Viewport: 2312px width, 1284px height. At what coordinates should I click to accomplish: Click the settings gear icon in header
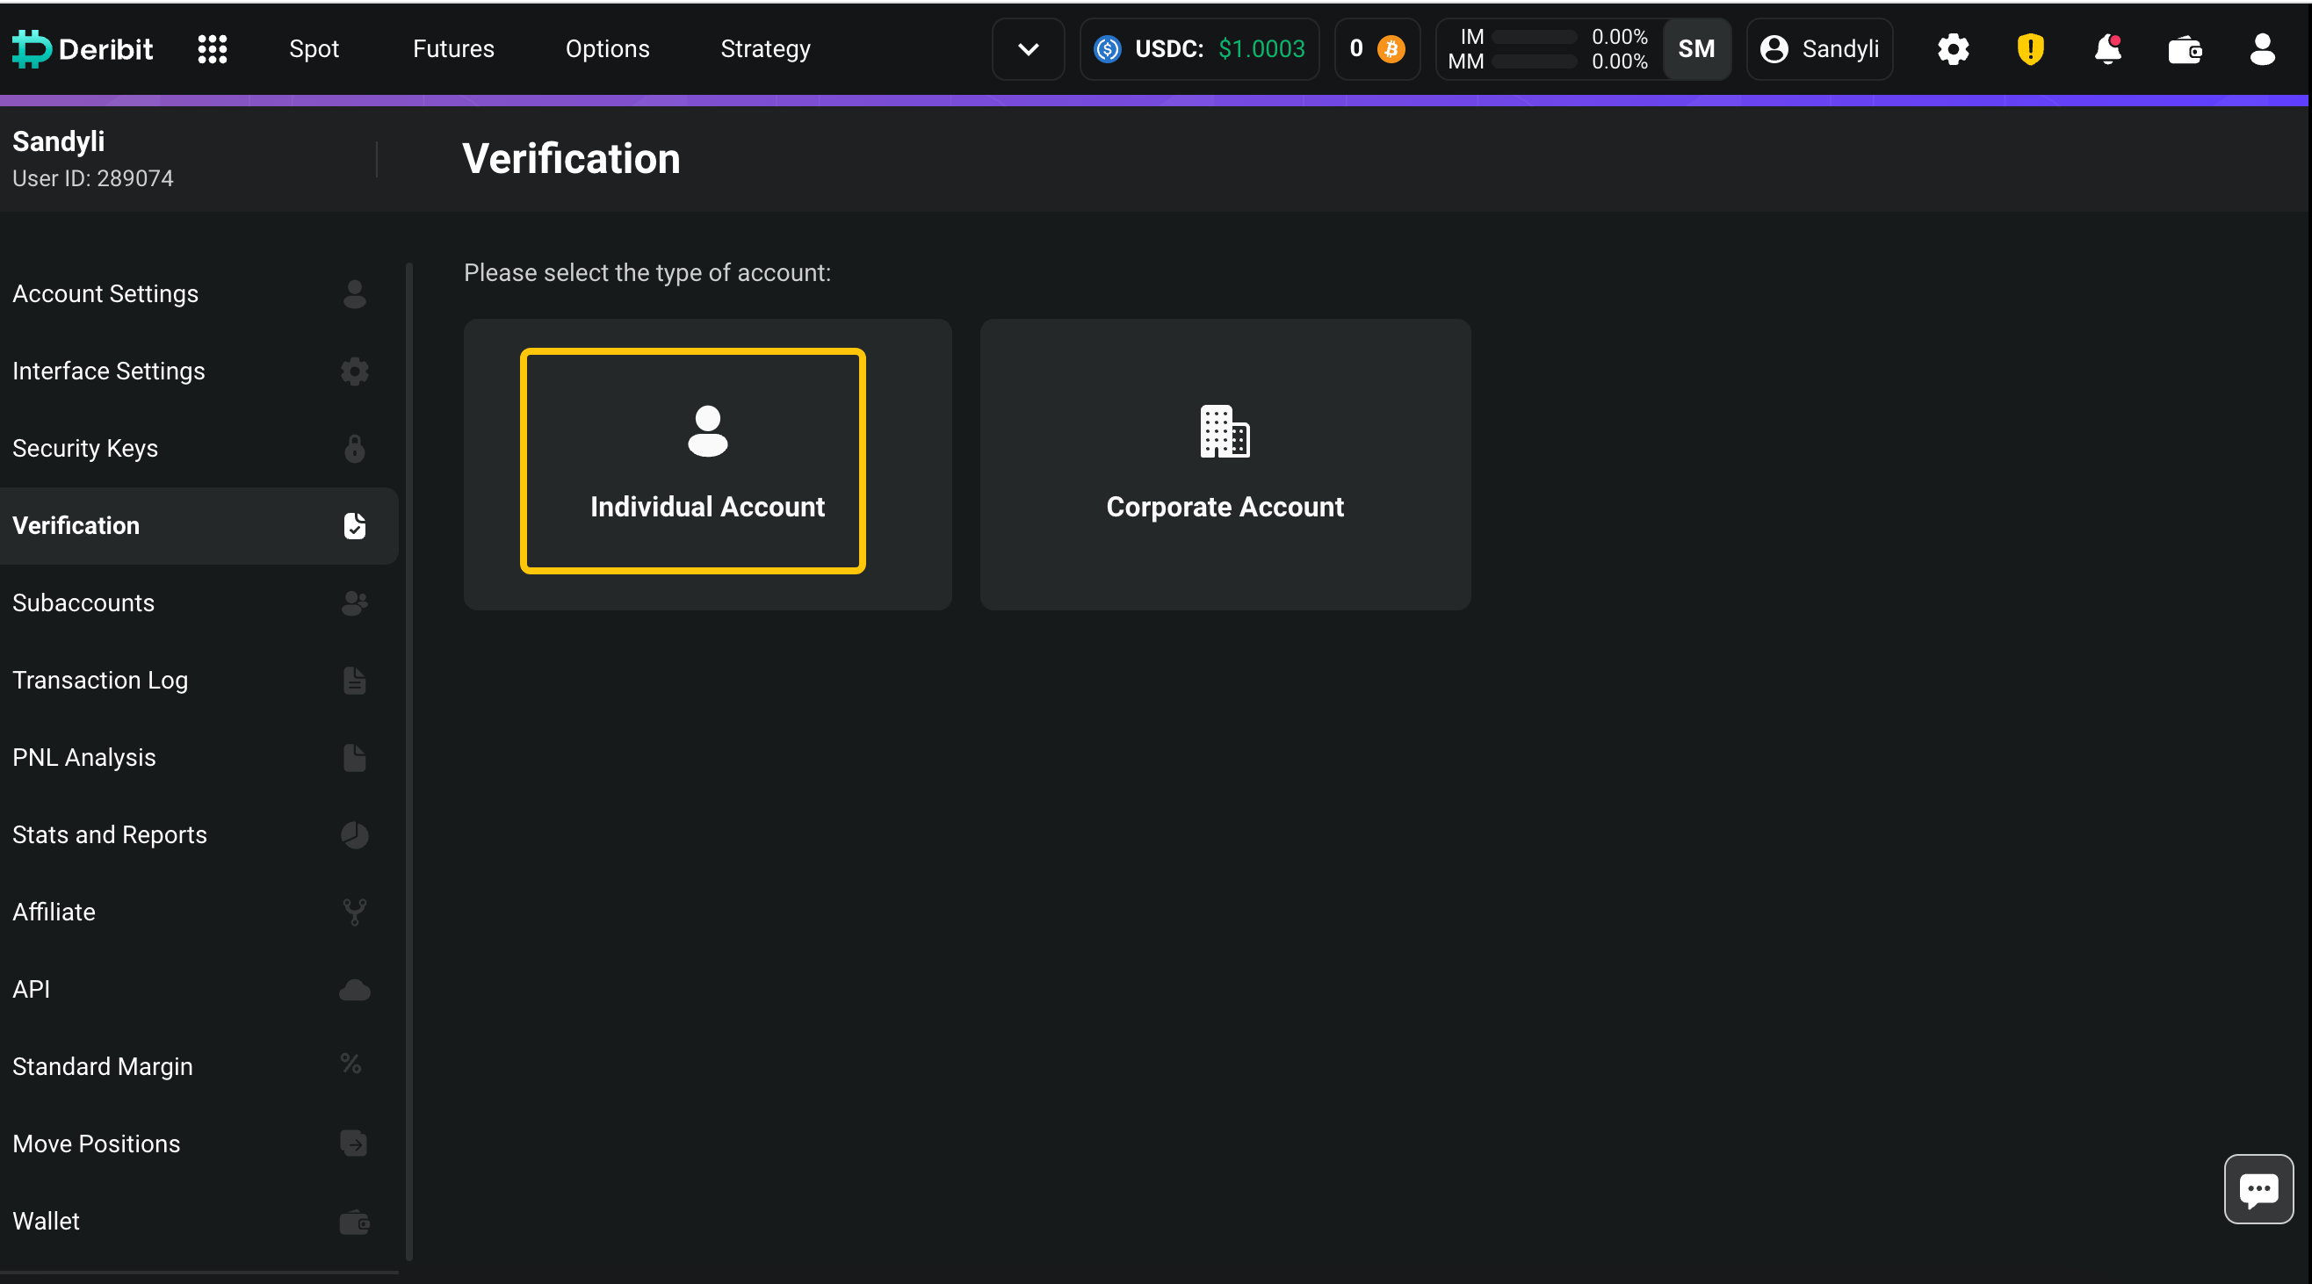click(x=1952, y=48)
